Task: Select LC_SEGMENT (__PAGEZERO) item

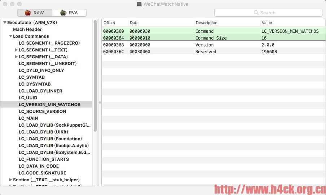Action: (x=49, y=43)
